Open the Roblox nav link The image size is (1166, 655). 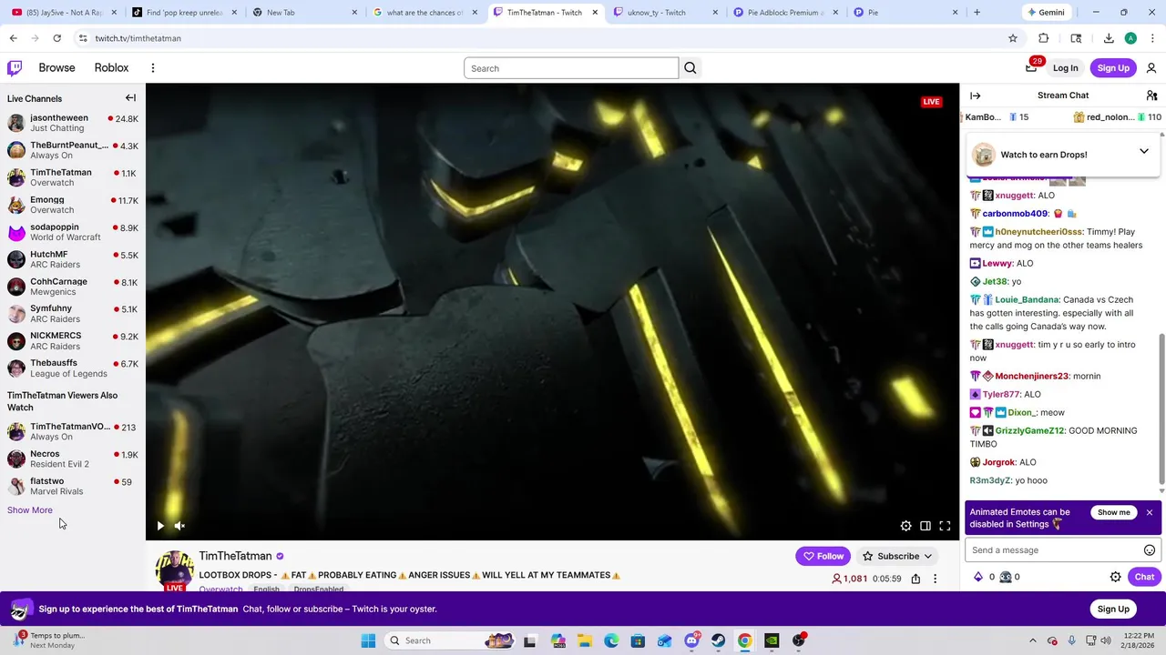111,68
